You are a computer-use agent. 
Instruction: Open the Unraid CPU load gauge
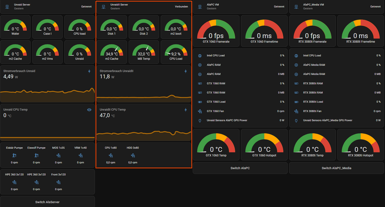80,27
